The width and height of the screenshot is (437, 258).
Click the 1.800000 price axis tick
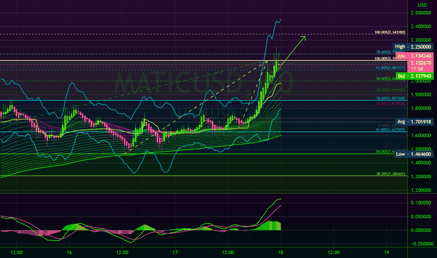(x=421, y=108)
